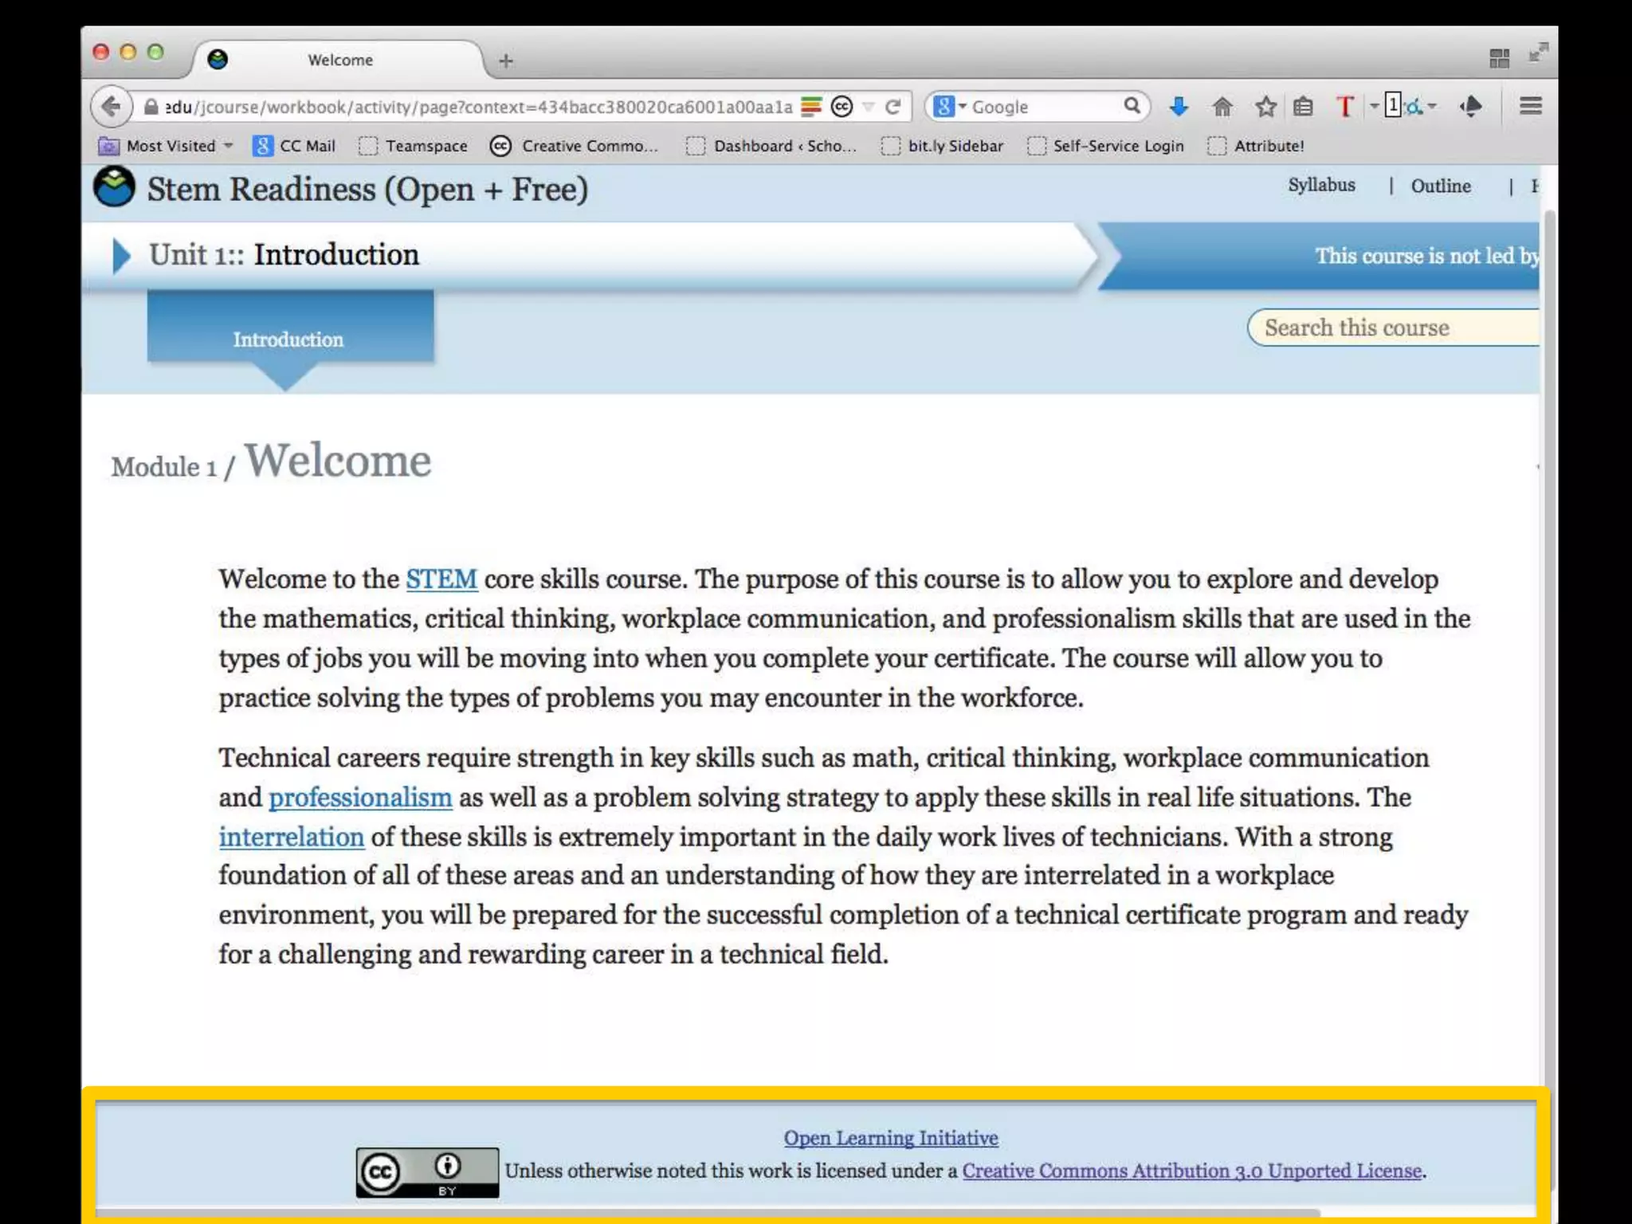
Task: Open the hamburger menu icon
Action: [x=1530, y=106]
